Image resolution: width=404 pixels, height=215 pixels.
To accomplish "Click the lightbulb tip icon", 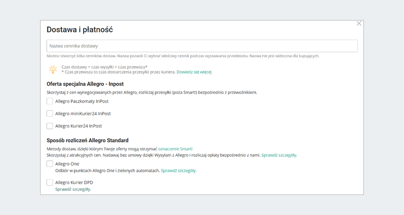I will point(53,70).
